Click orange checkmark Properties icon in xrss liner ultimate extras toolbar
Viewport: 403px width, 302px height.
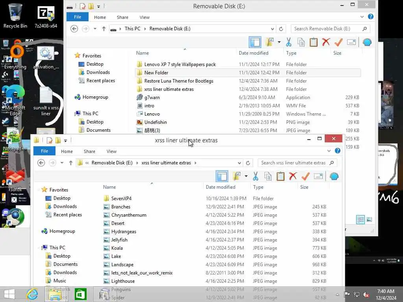[305, 176]
